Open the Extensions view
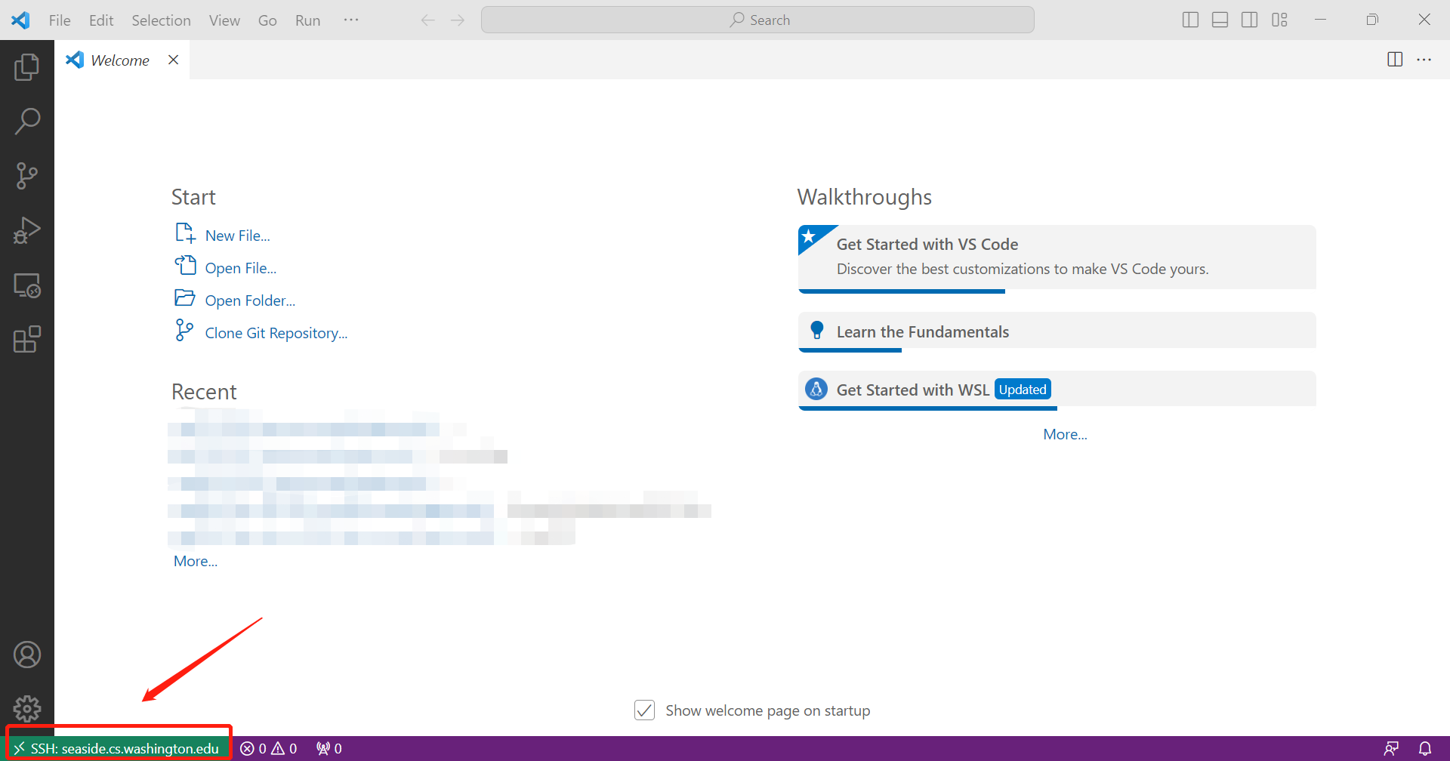This screenshot has height=761, width=1450. point(27,340)
